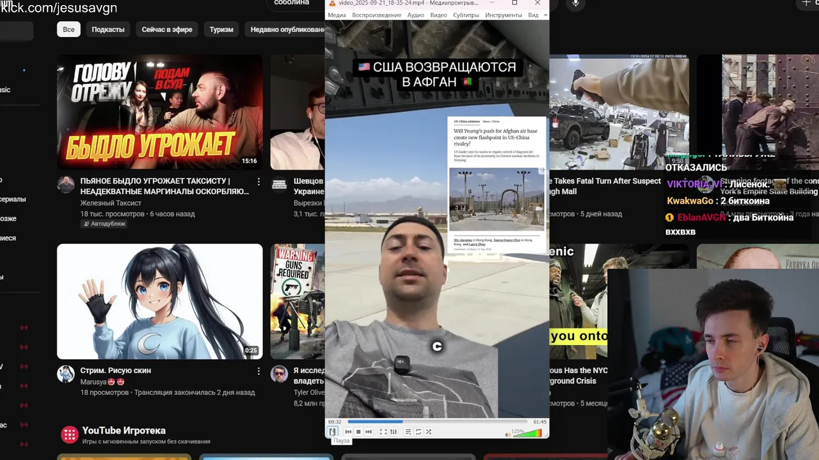Select the Подкасты filter chip
Viewport: 819px width, 460px height.
tap(107, 29)
